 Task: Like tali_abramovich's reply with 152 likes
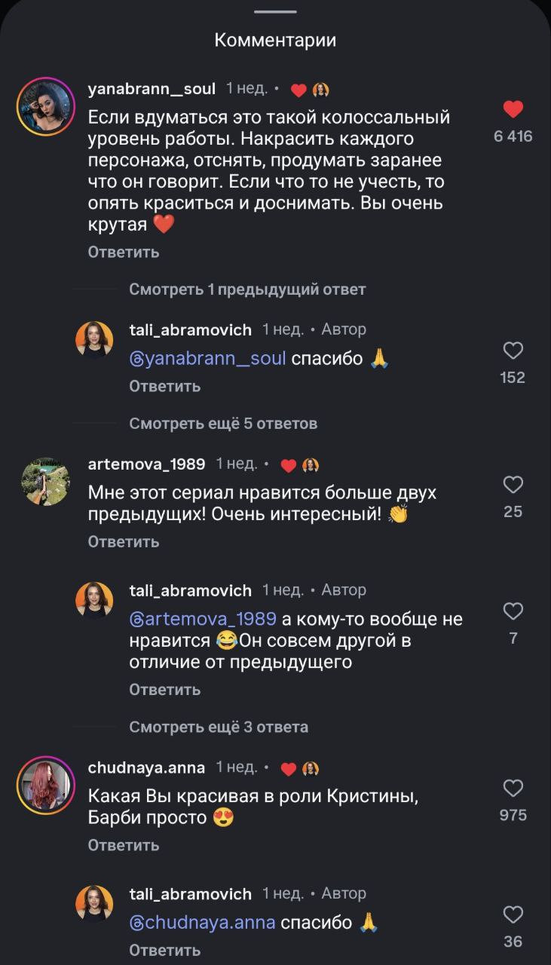pos(513,351)
